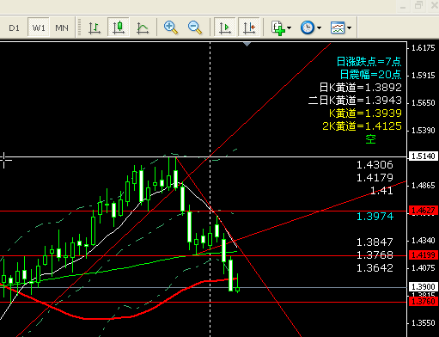This screenshot has width=439, height=337.
Task: Click the add indicators icon
Action: [x=277, y=28]
